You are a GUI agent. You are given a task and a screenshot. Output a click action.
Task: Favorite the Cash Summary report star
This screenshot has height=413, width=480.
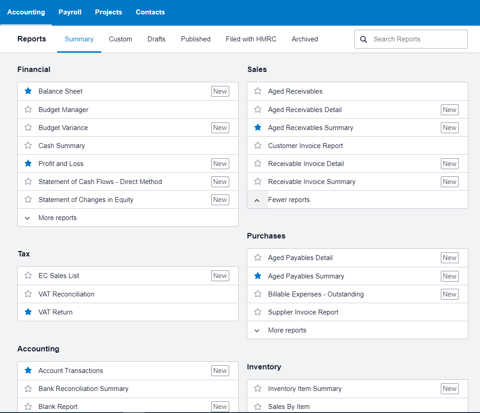[x=28, y=146]
